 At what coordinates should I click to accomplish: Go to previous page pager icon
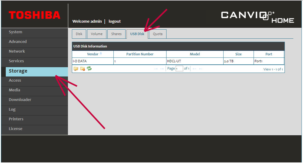point(162,69)
